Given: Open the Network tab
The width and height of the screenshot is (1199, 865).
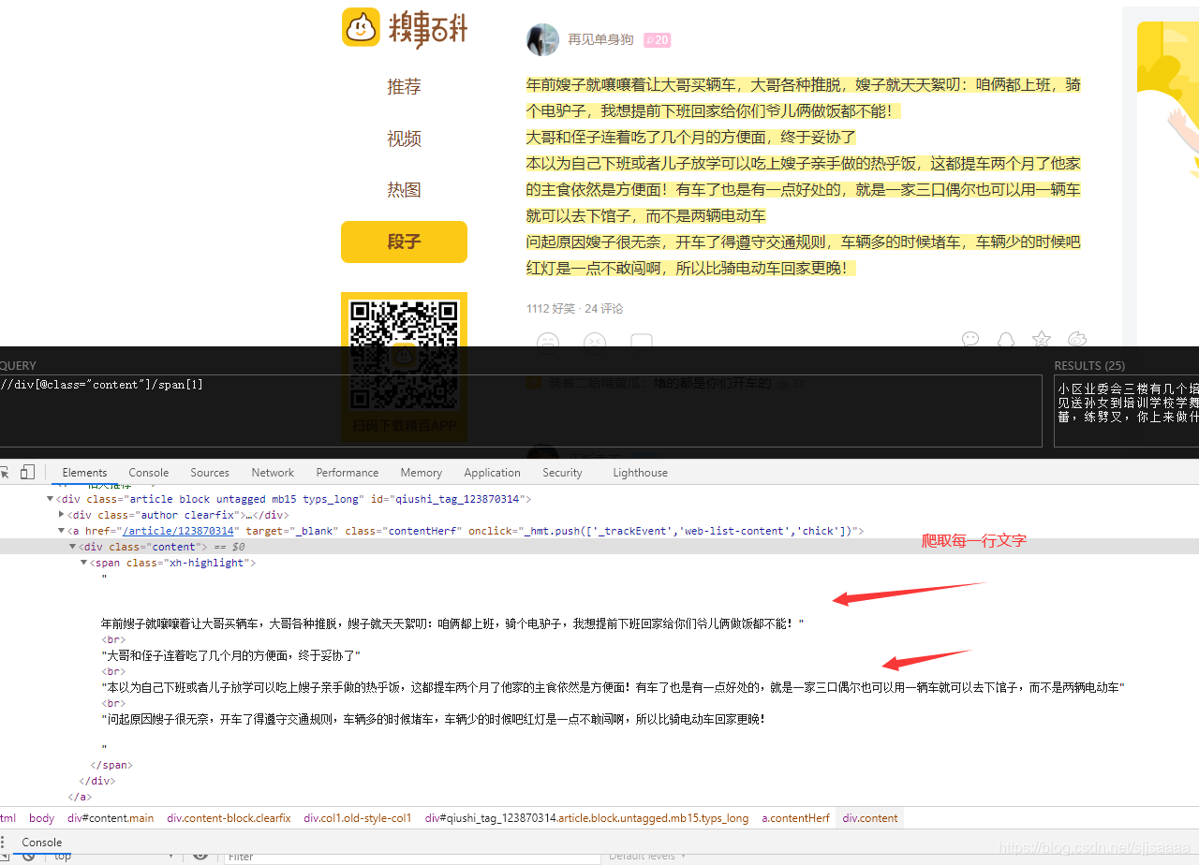Looking at the screenshot, I should point(273,473).
